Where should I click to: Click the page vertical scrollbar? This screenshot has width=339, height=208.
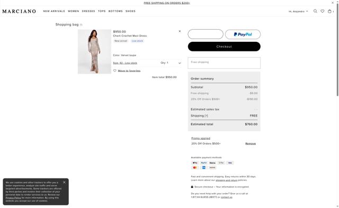click(337, 50)
